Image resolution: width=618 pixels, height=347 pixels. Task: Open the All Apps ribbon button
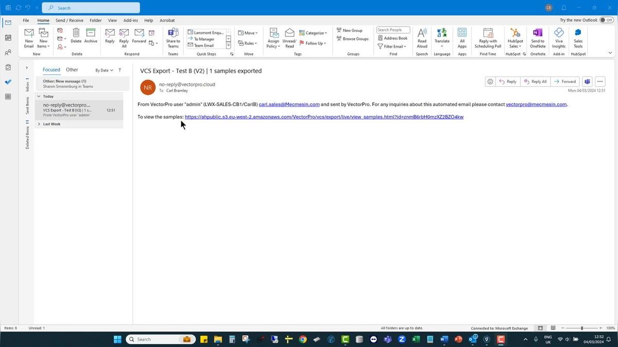(462, 38)
